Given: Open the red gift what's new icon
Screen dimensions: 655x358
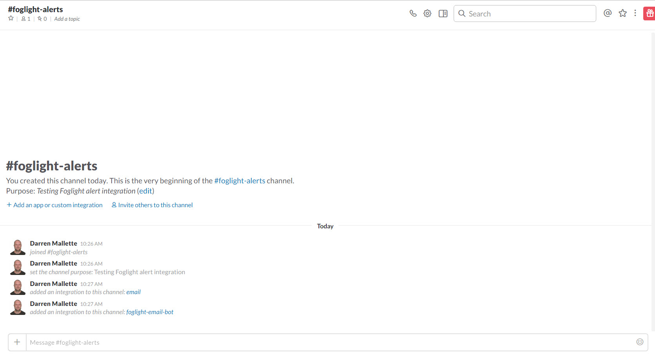Looking at the screenshot, I should tap(650, 13).
